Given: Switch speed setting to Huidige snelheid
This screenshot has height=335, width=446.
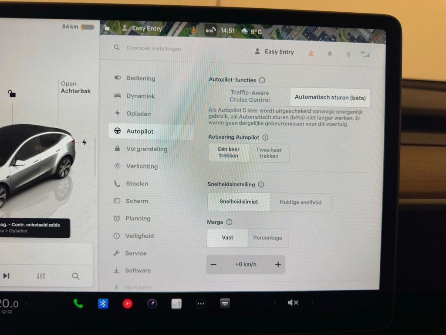Looking at the screenshot, I should pos(301,202).
